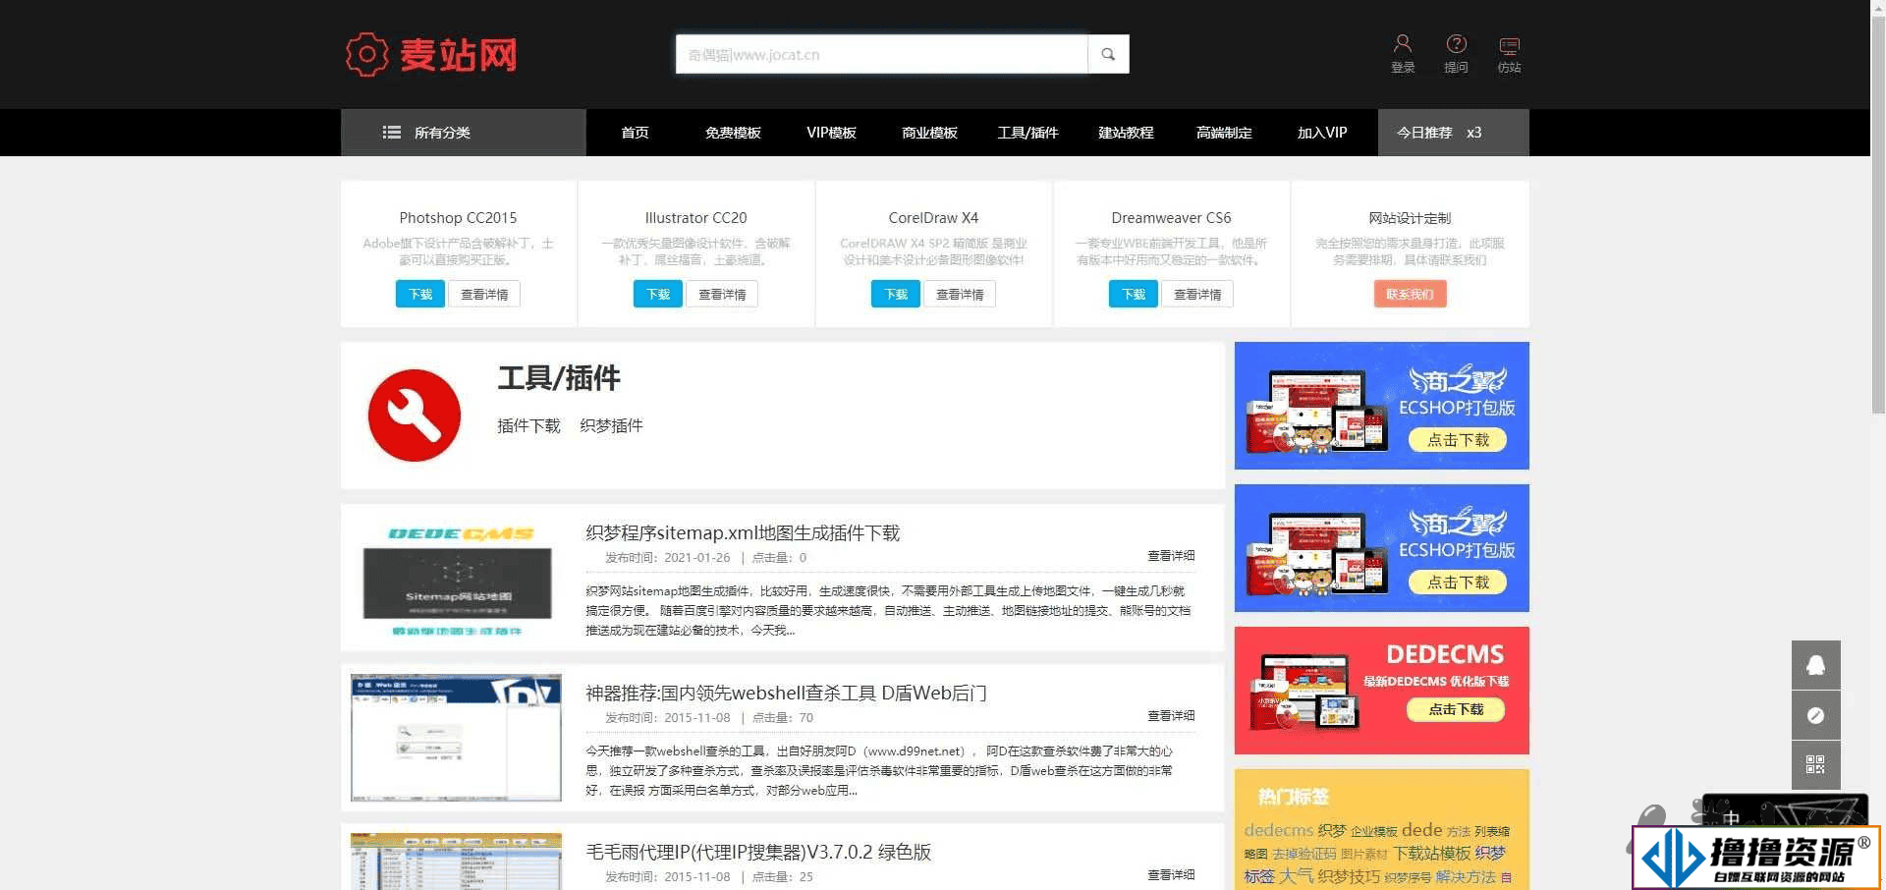Click the red wrench category icon
The height and width of the screenshot is (890, 1886).
click(x=415, y=415)
